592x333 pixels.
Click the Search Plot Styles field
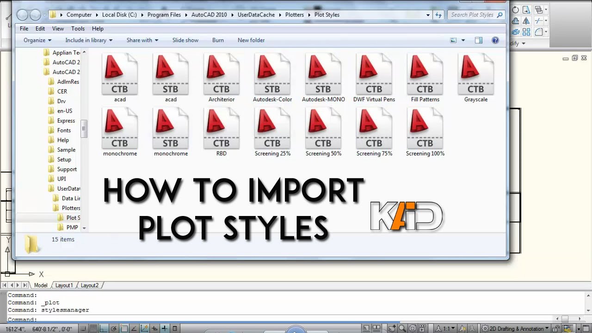[x=476, y=15]
